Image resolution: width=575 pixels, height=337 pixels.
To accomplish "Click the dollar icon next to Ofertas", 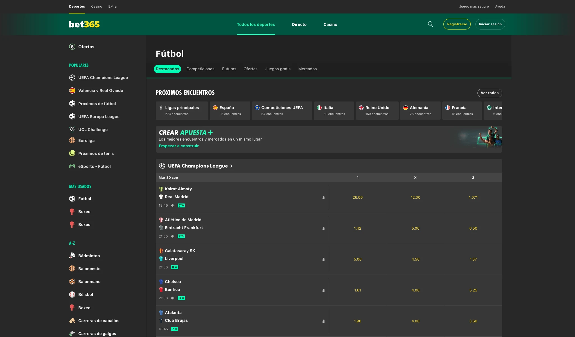I will click(72, 47).
